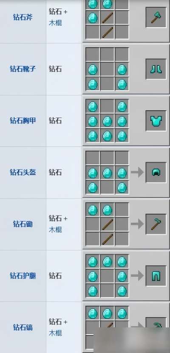The height and width of the screenshot is (353, 170).
Task: Open the 钻石头盔 link
Action: [x=23, y=172]
